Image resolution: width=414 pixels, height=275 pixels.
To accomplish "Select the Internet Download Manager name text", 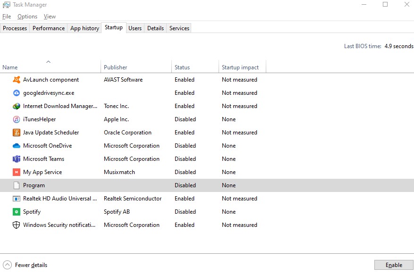I will click(x=60, y=106).
